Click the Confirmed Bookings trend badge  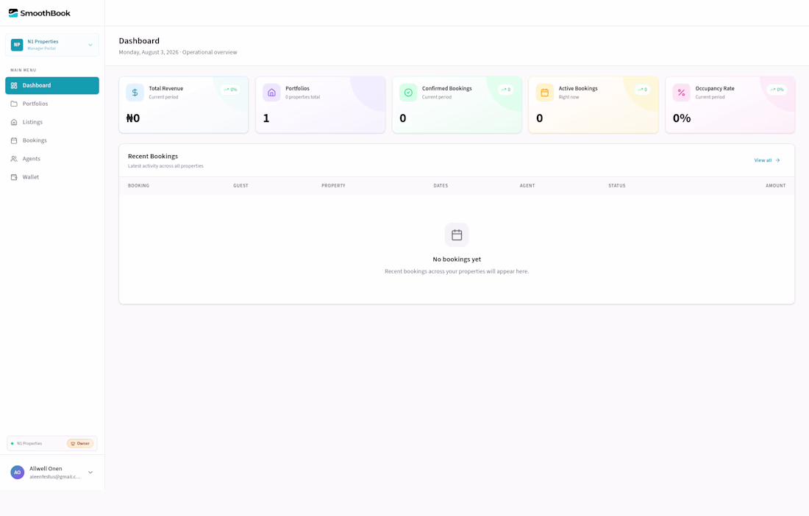505,90
